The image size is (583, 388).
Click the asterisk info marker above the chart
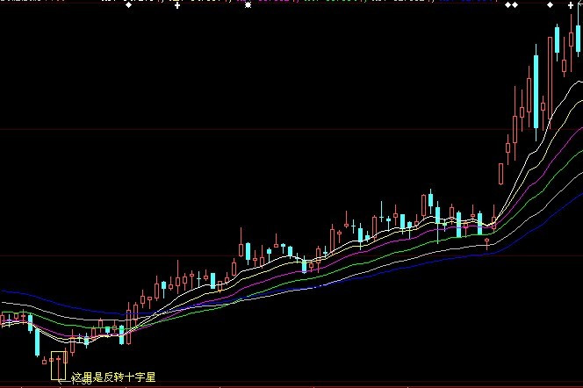click(248, 5)
